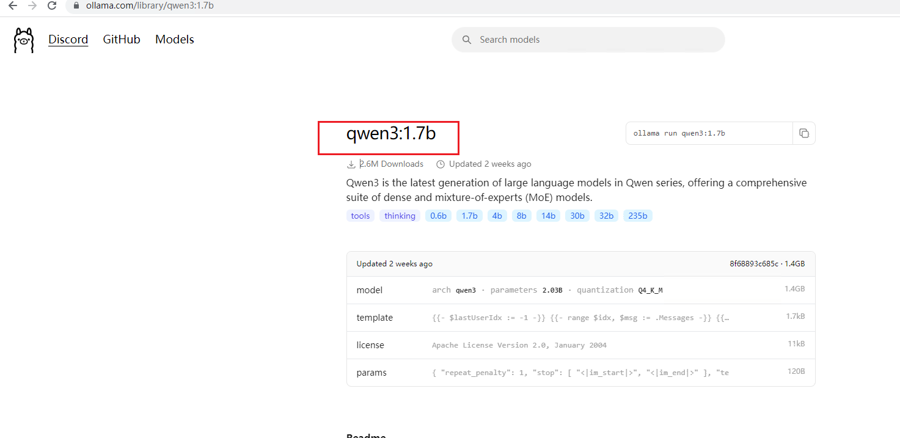Click the 120B params size
This screenshot has width=900, height=438.
pos(796,371)
